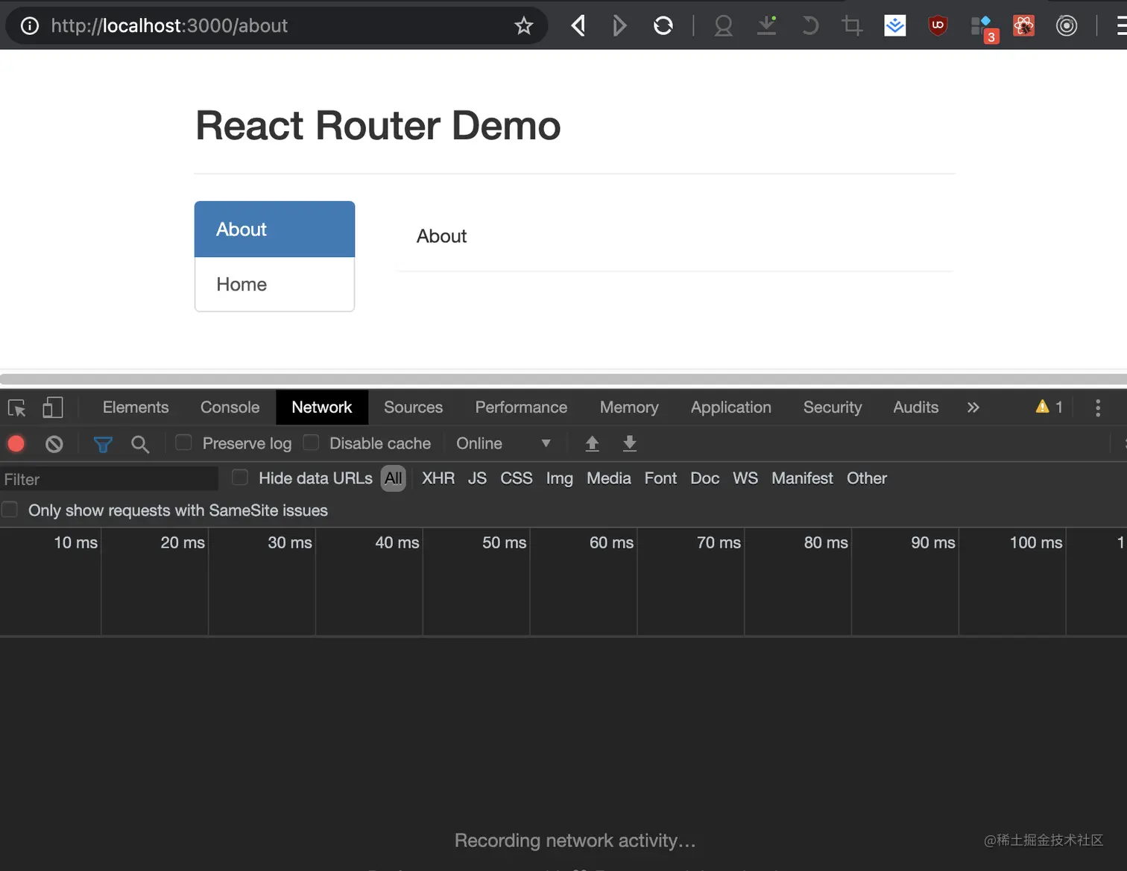Select the All filter type

(393, 478)
